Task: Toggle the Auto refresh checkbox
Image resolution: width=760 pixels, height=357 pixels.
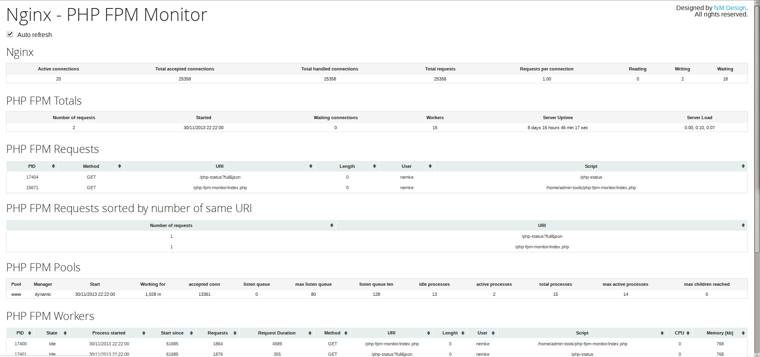Action: pos(10,34)
